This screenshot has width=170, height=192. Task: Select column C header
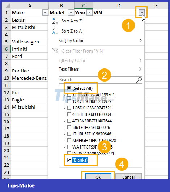(84, 6)
